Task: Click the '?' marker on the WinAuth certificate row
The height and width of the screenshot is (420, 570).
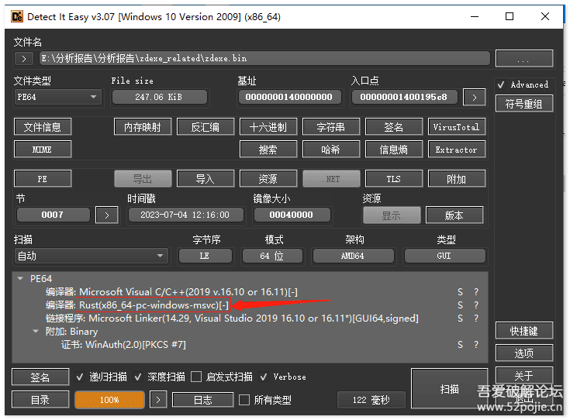Action: click(476, 345)
